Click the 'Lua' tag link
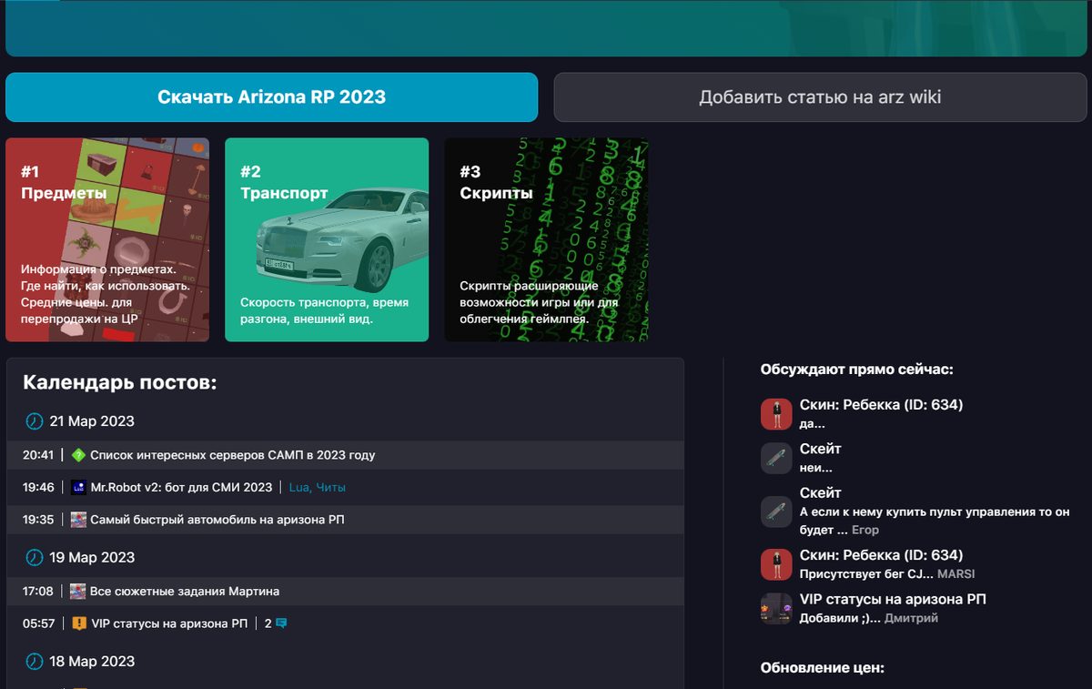This screenshot has height=689, width=1092. point(300,487)
